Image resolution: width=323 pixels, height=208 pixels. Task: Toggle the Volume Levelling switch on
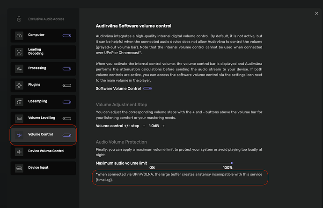[x=66, y=118]
